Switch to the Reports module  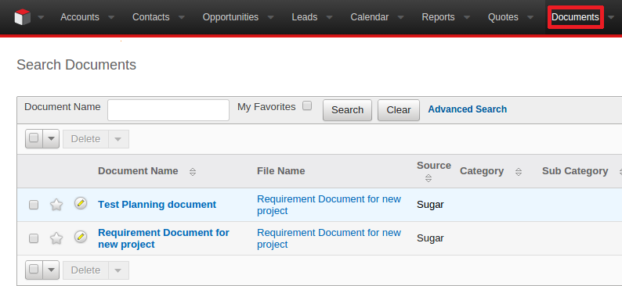pos(439,17)
